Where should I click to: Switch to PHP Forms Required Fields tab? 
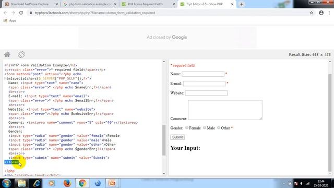[x=145, y=4]
